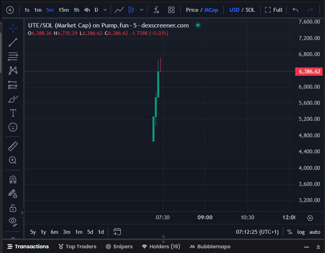Screen dimensions: 325x253
Task: Select the 5m timeframe
Action: tap(50, 10)
